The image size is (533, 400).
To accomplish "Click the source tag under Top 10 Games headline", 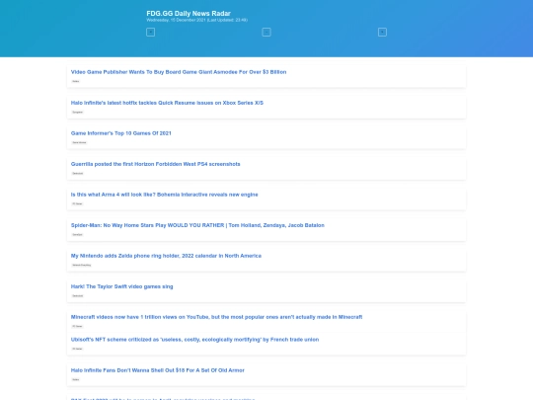I will 79,142.
